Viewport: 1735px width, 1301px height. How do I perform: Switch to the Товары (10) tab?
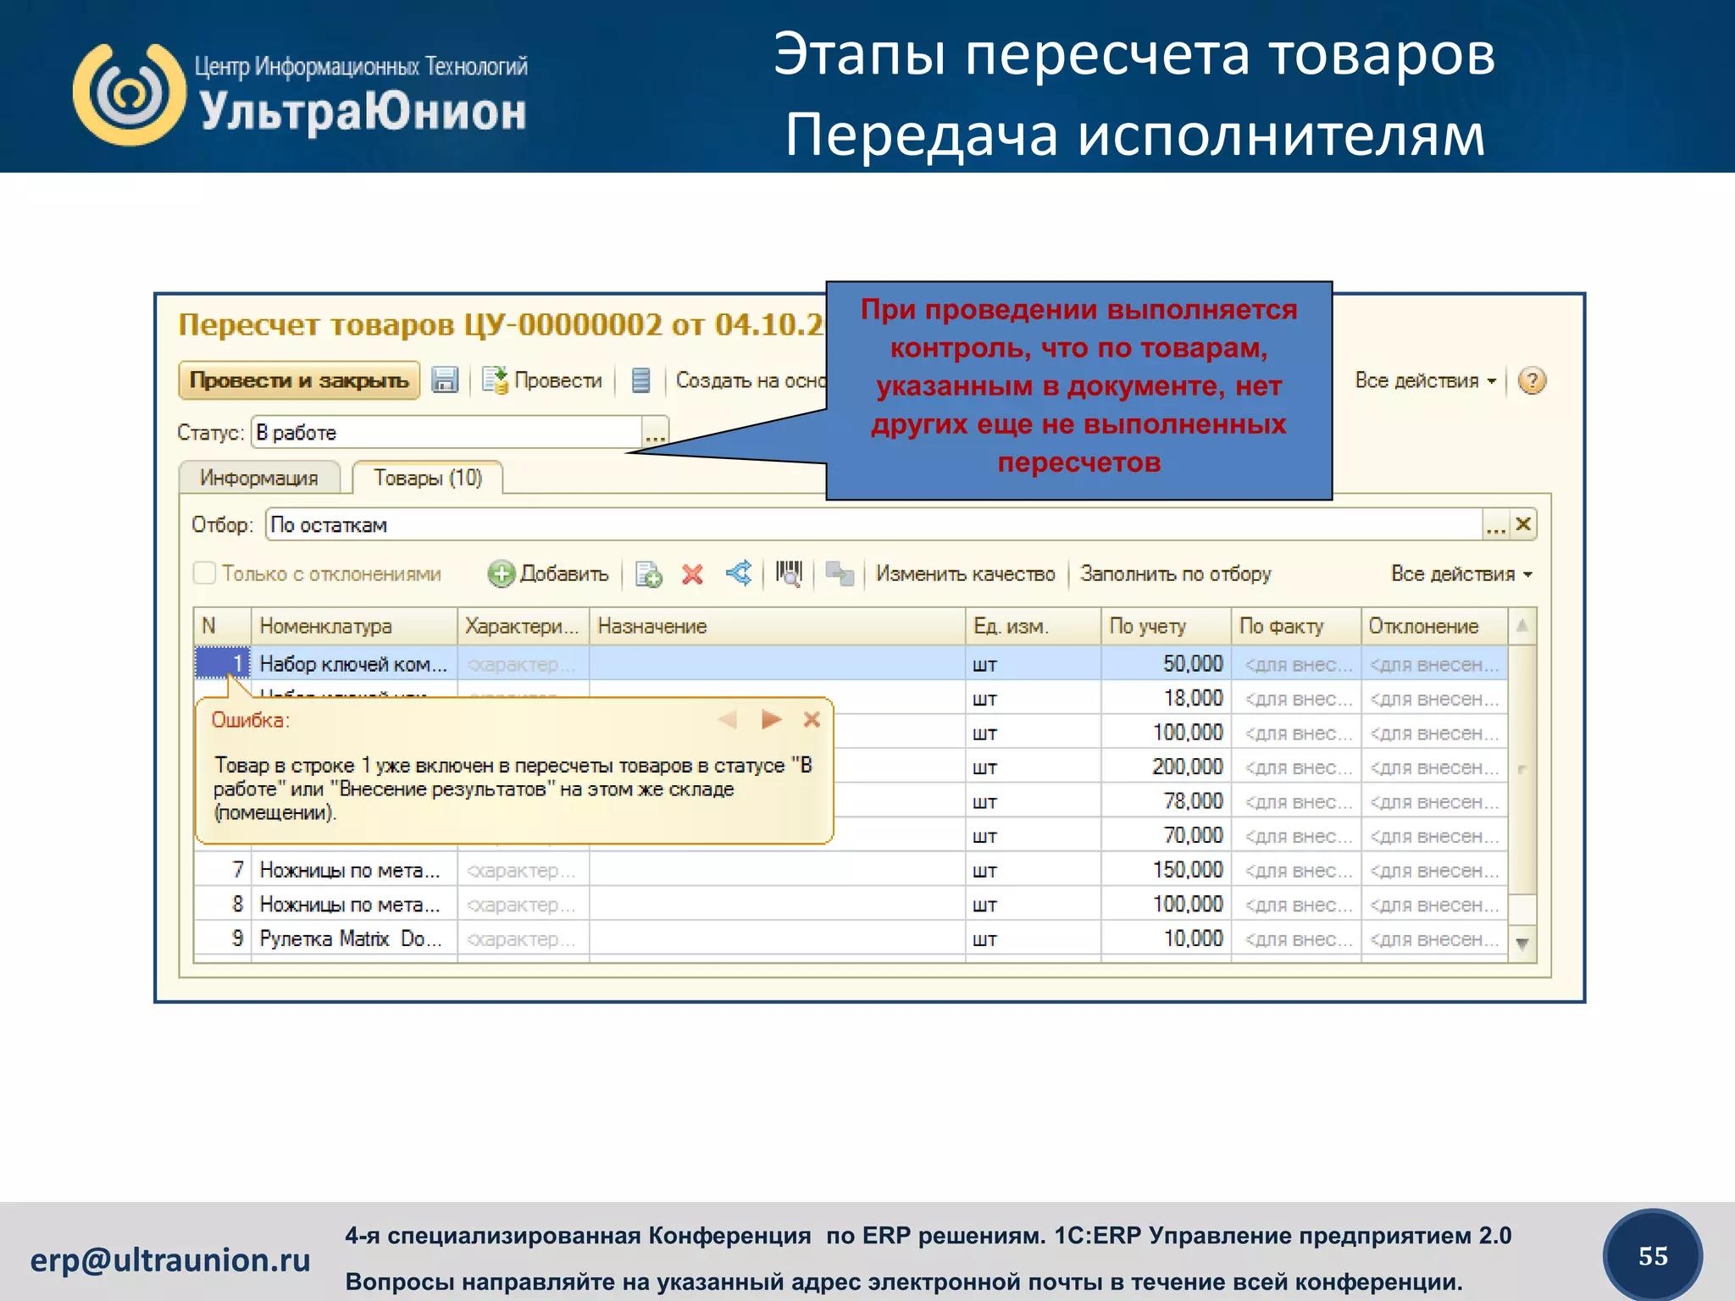click(428, 478)
